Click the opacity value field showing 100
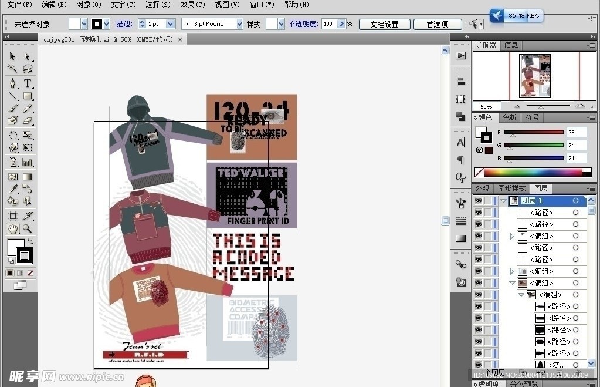 tap(330, 24)
